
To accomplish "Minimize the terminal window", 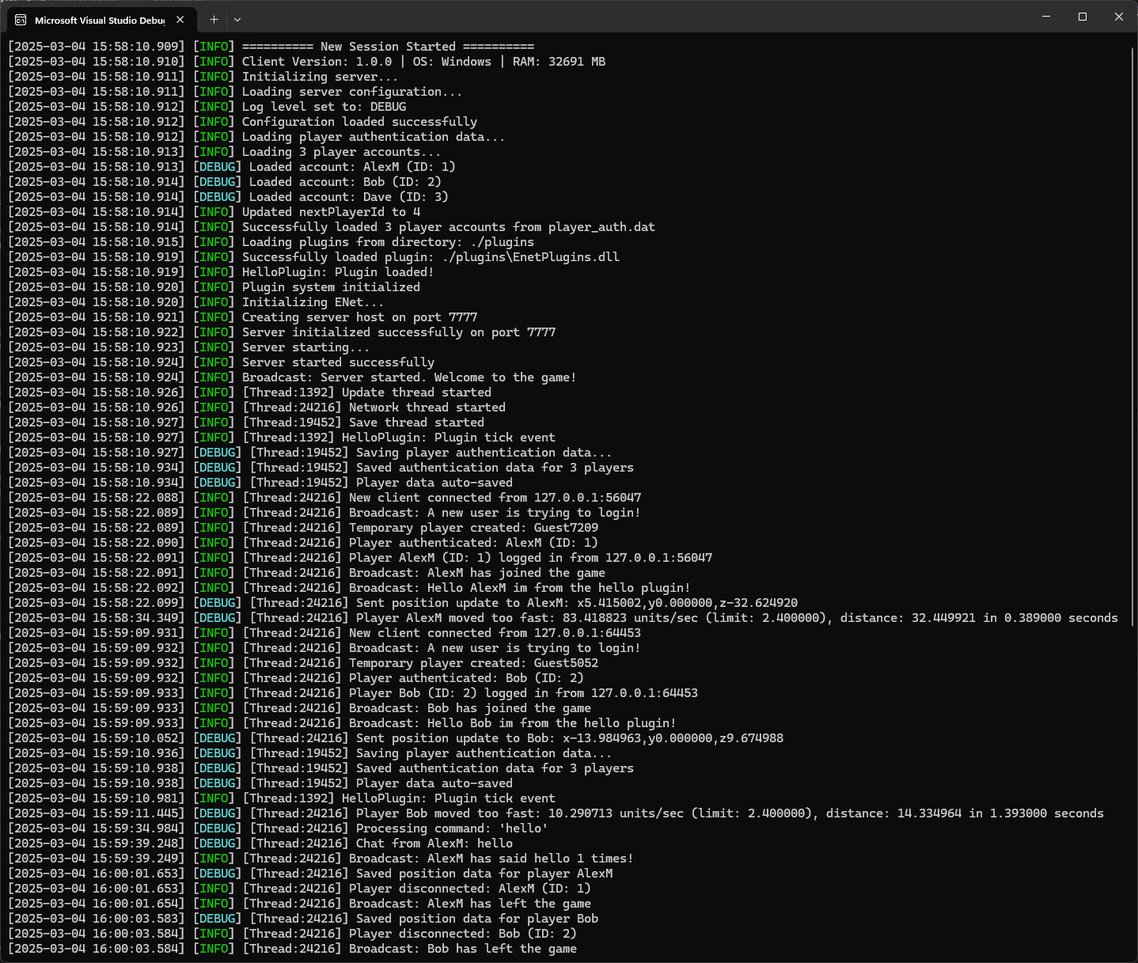I will [x=1046, y=17].
